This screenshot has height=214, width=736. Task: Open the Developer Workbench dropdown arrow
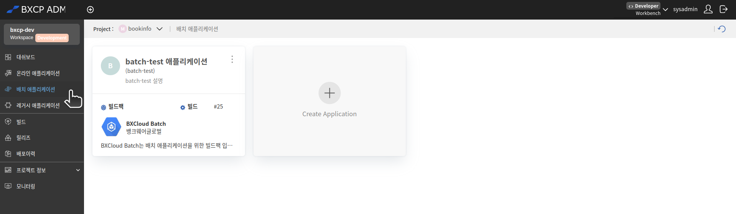[665, 10]
